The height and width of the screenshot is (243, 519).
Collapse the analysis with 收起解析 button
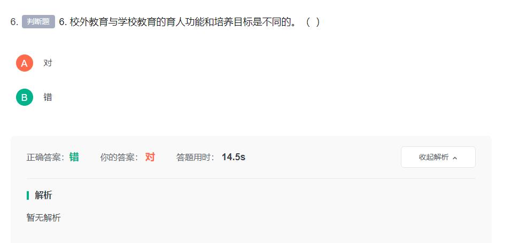(x=438, y=157)
